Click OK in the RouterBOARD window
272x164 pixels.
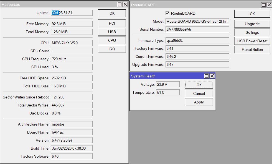[x=252, y=14]
